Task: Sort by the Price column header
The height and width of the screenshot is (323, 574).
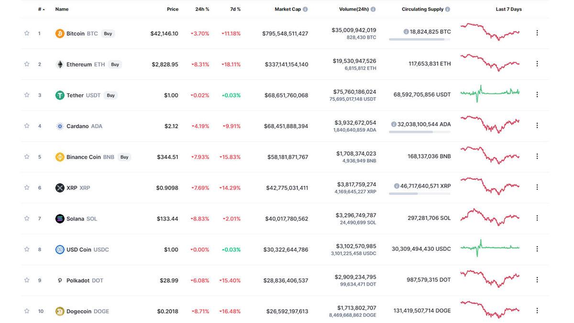Action: [x=172, y=9]
